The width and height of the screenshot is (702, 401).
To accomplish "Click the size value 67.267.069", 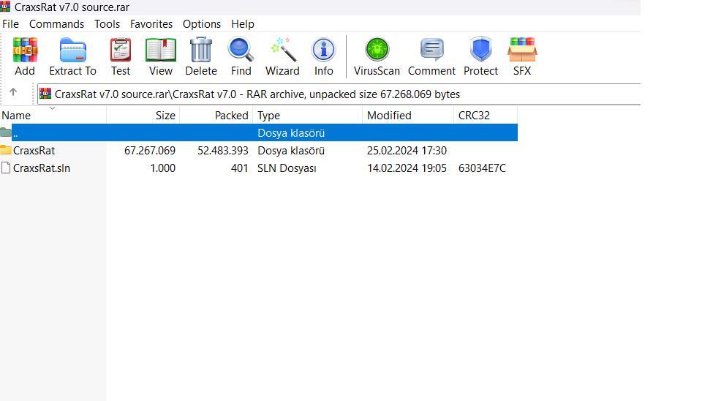I will point(150,151).
